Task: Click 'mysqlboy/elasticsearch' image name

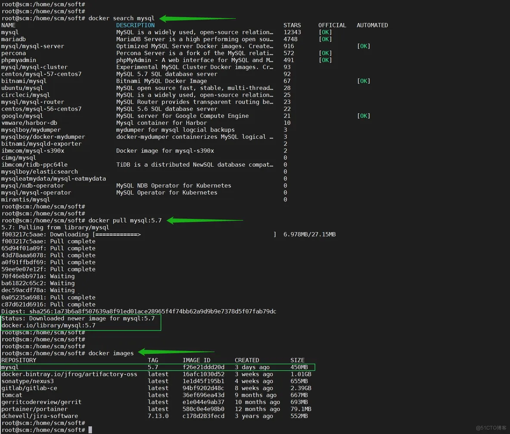Action: tap(40, 172)
